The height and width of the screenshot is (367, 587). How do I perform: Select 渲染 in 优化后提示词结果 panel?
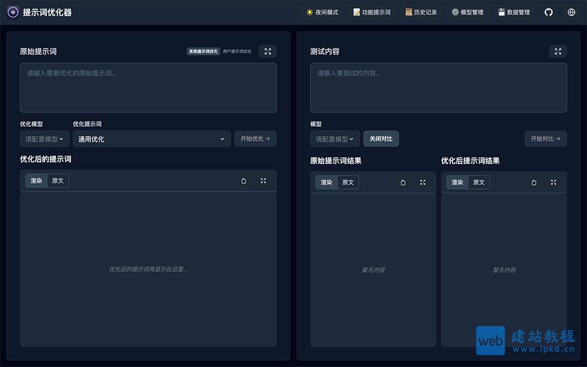[457, 183]
